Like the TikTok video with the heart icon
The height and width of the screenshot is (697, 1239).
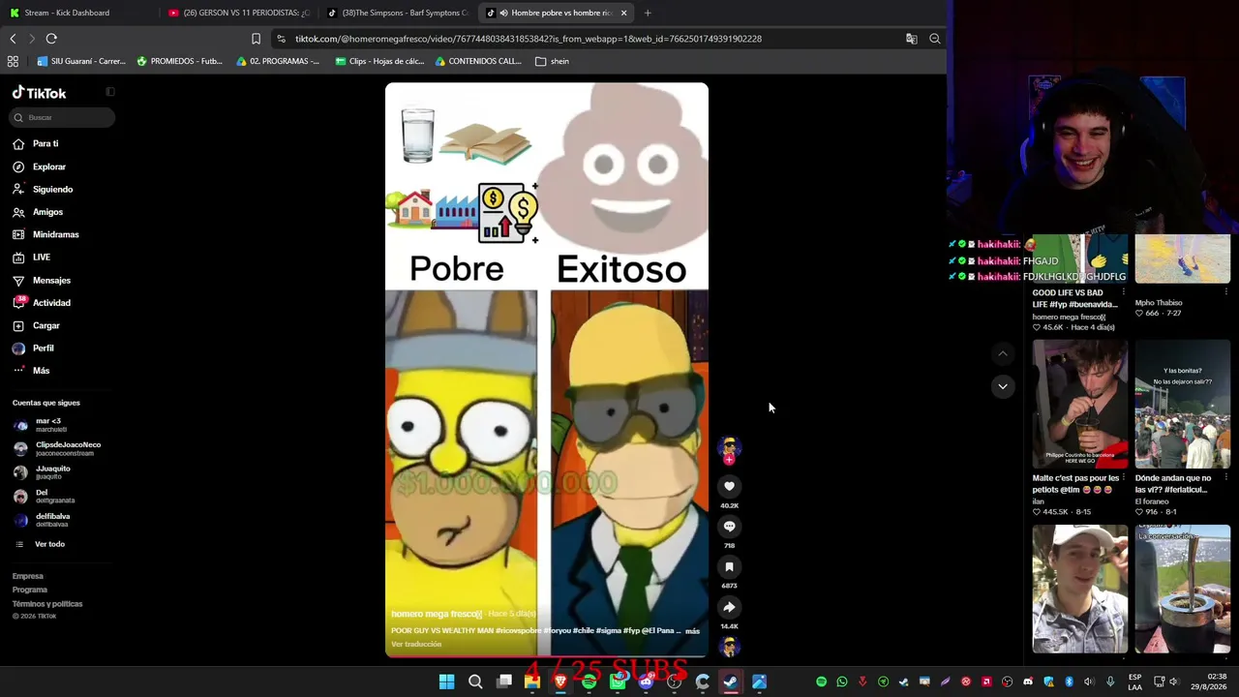coord(729,486)
